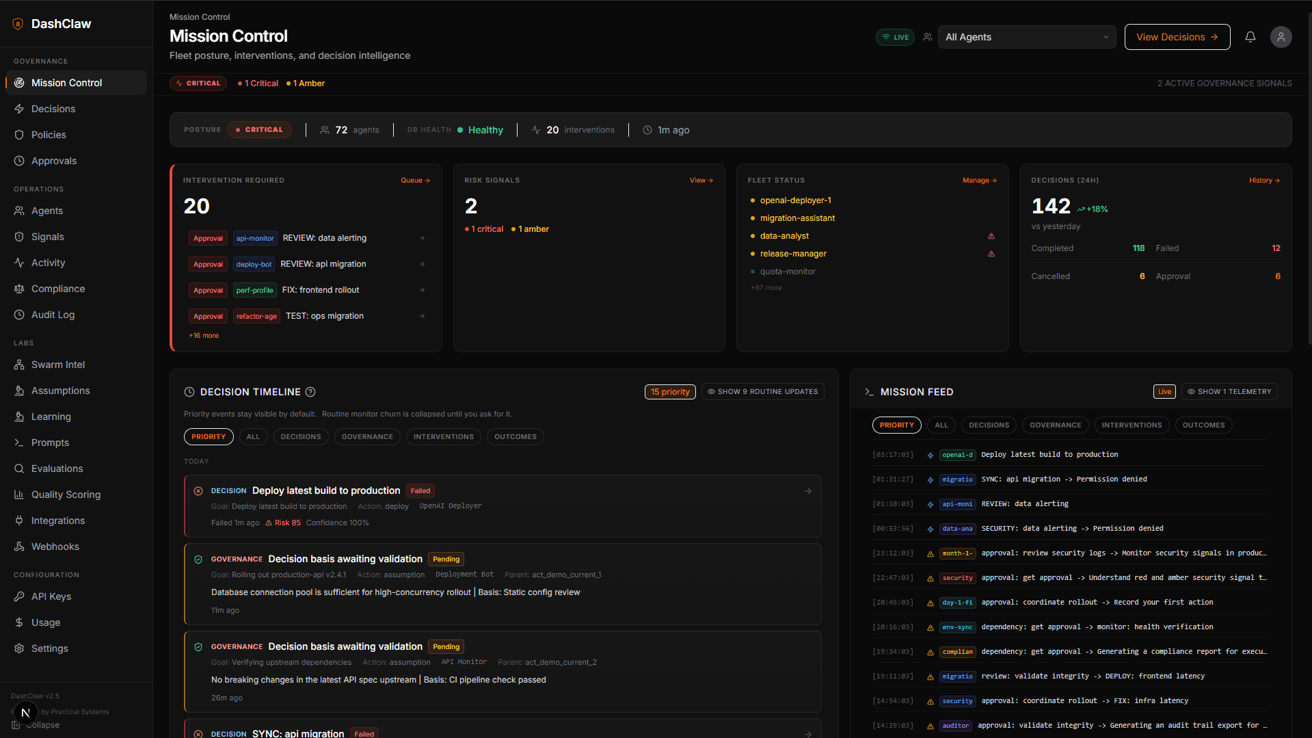Click the View Decisions button
Image resolution: width=1312 pixels, height=738 pixels.
click(x=1177, y=37)
